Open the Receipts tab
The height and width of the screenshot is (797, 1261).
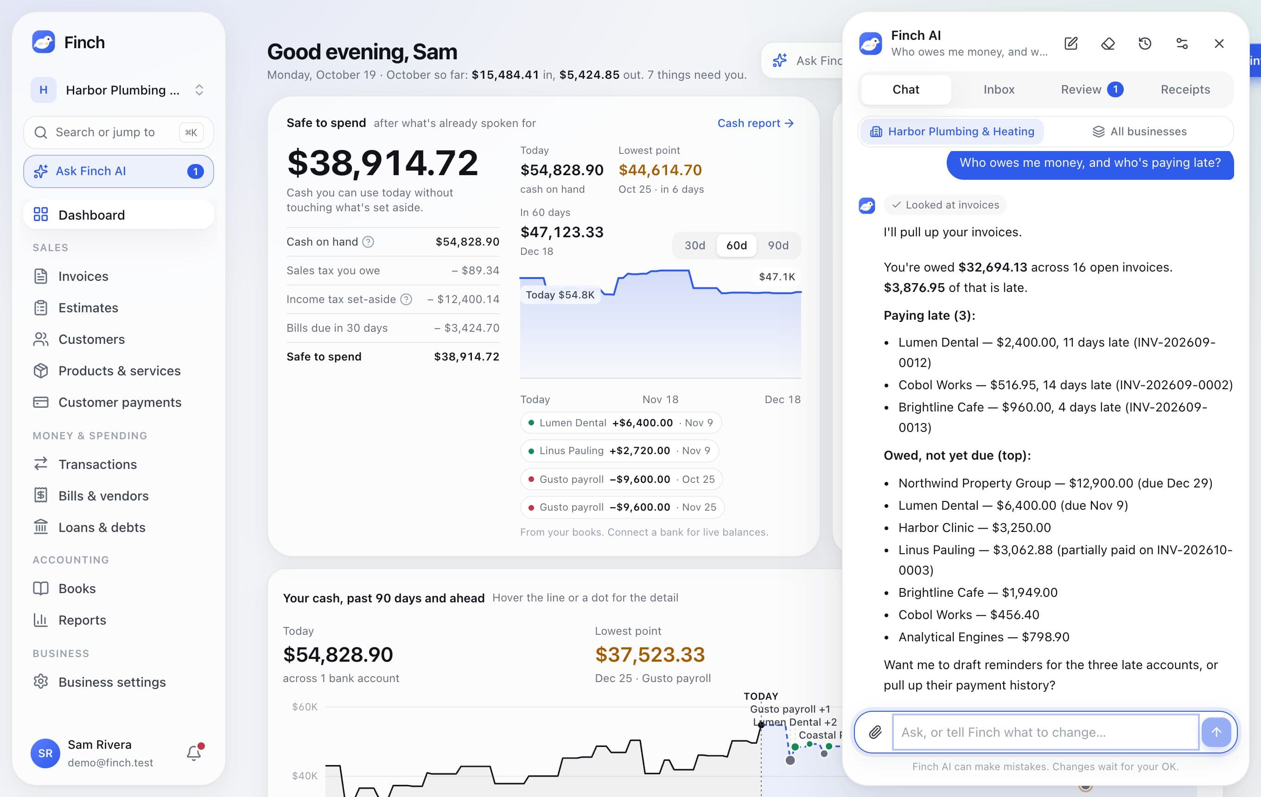pos(1185,89)
